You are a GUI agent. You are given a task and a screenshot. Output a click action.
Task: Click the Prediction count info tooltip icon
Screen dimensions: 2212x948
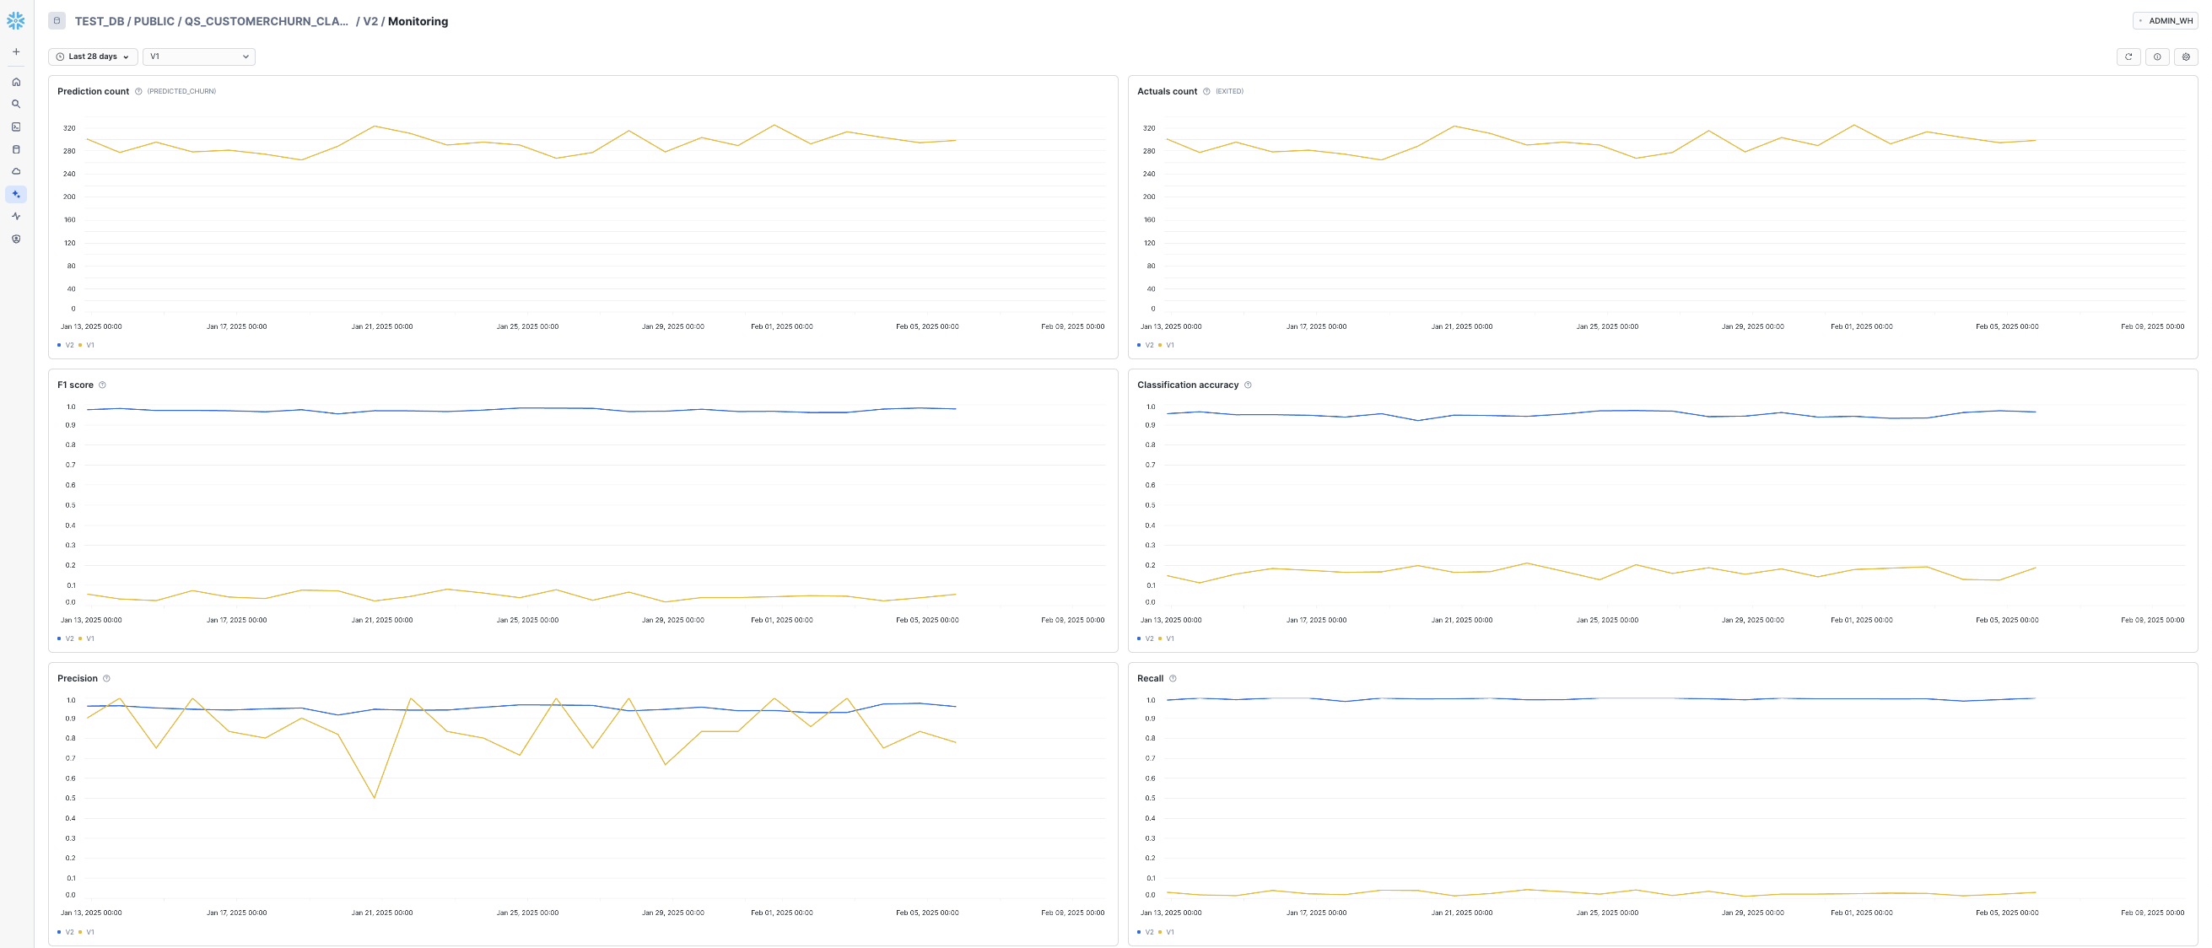(138, 91)
